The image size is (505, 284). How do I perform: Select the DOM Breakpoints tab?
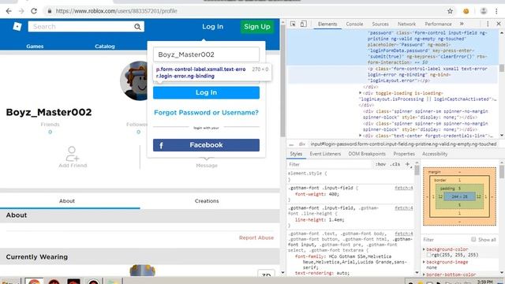pos(366,154)
